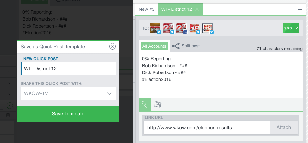Select the WKOW 27 Facebook account avatar
Image resolution: width=308 pixels, height=143 pixels.
point(182,28)
